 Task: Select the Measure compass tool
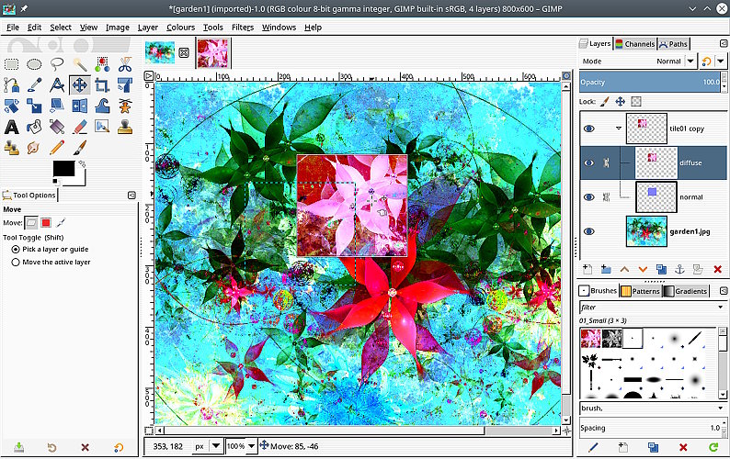(57, 85)
